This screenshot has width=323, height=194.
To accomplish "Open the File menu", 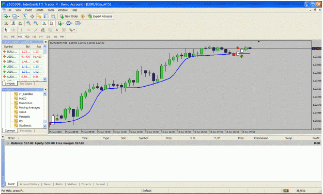I will [9, 10].
